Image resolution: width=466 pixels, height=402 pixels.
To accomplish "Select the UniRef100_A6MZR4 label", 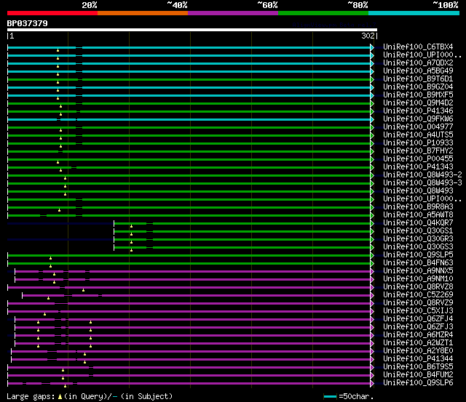I will click(418, 335).
